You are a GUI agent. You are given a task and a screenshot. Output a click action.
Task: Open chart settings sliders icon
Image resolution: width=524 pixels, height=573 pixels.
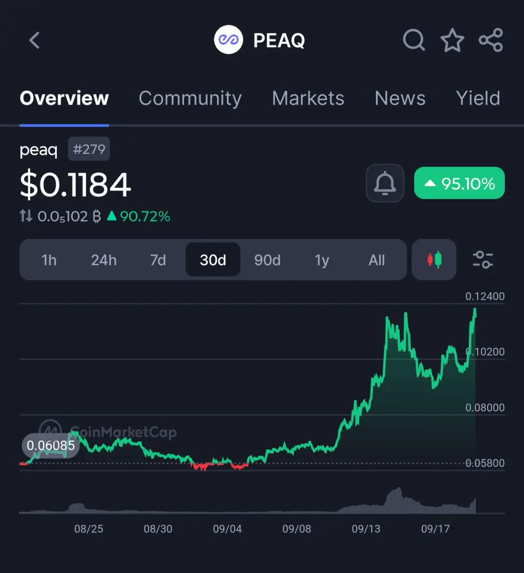tap(483, 260)
